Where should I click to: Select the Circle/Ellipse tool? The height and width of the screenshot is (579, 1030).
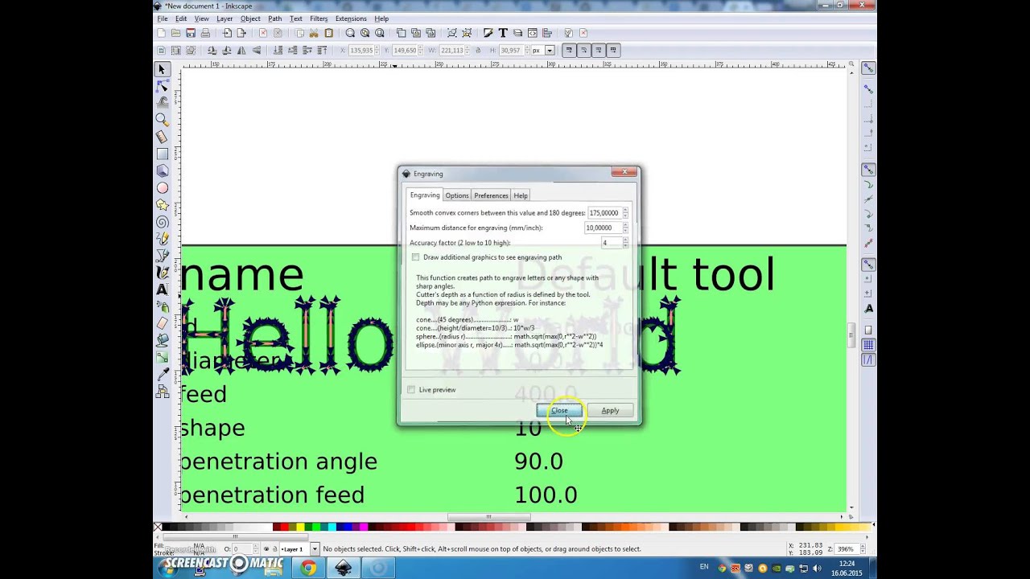pyautogui.click(x=162, y=187)
